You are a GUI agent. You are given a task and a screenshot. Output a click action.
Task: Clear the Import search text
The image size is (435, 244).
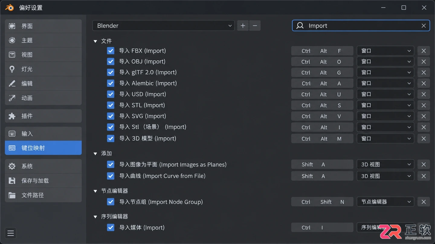coord(424,26)
